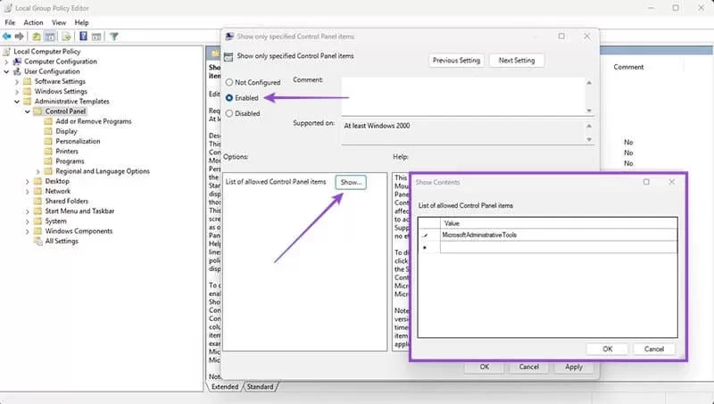Select the All Settings icon in the tree

pos(38,241)
